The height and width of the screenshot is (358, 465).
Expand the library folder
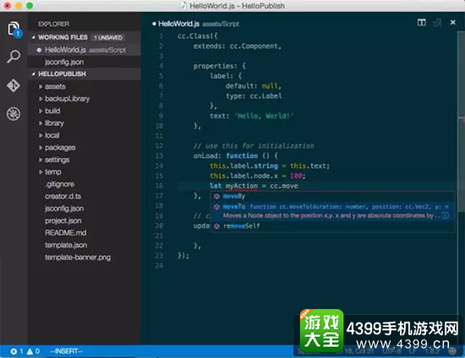pos(41,123)
